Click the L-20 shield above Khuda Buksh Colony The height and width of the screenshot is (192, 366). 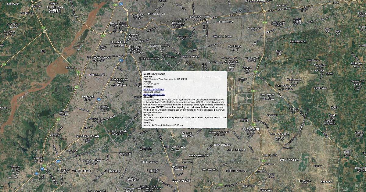[253, 124]
